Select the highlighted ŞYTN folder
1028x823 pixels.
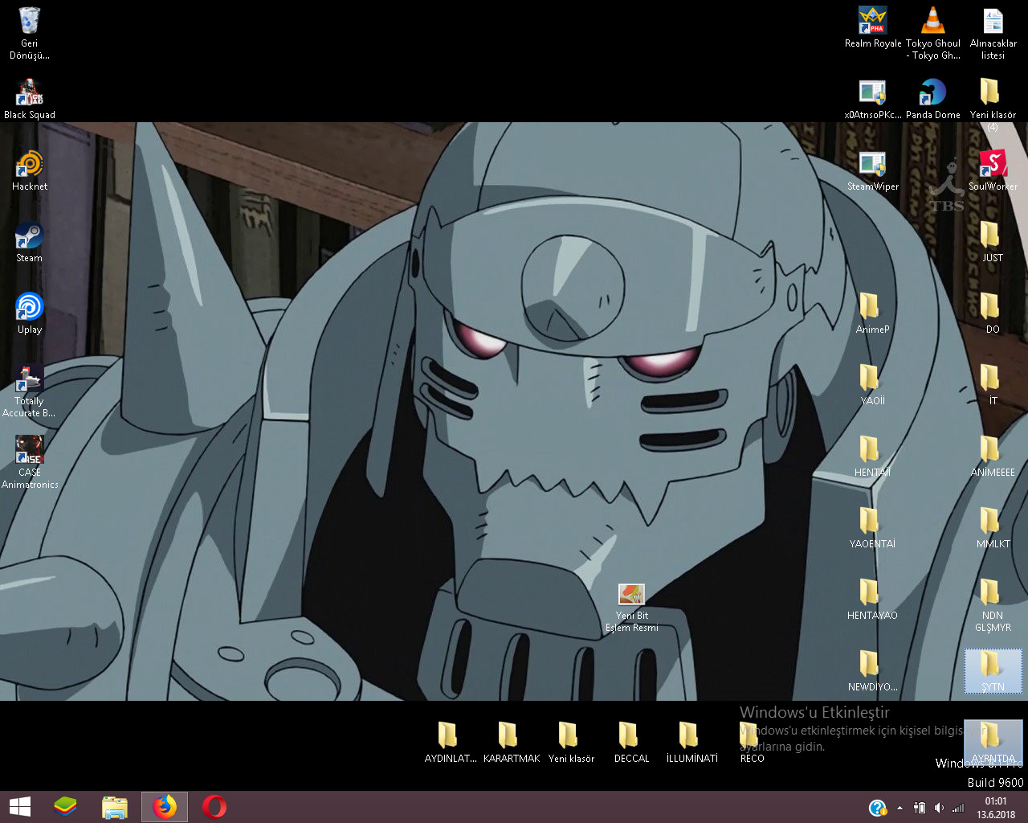click(993, 670)
